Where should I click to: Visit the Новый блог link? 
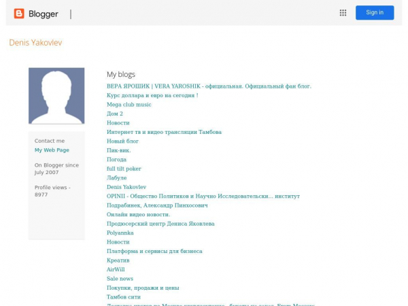122,141
